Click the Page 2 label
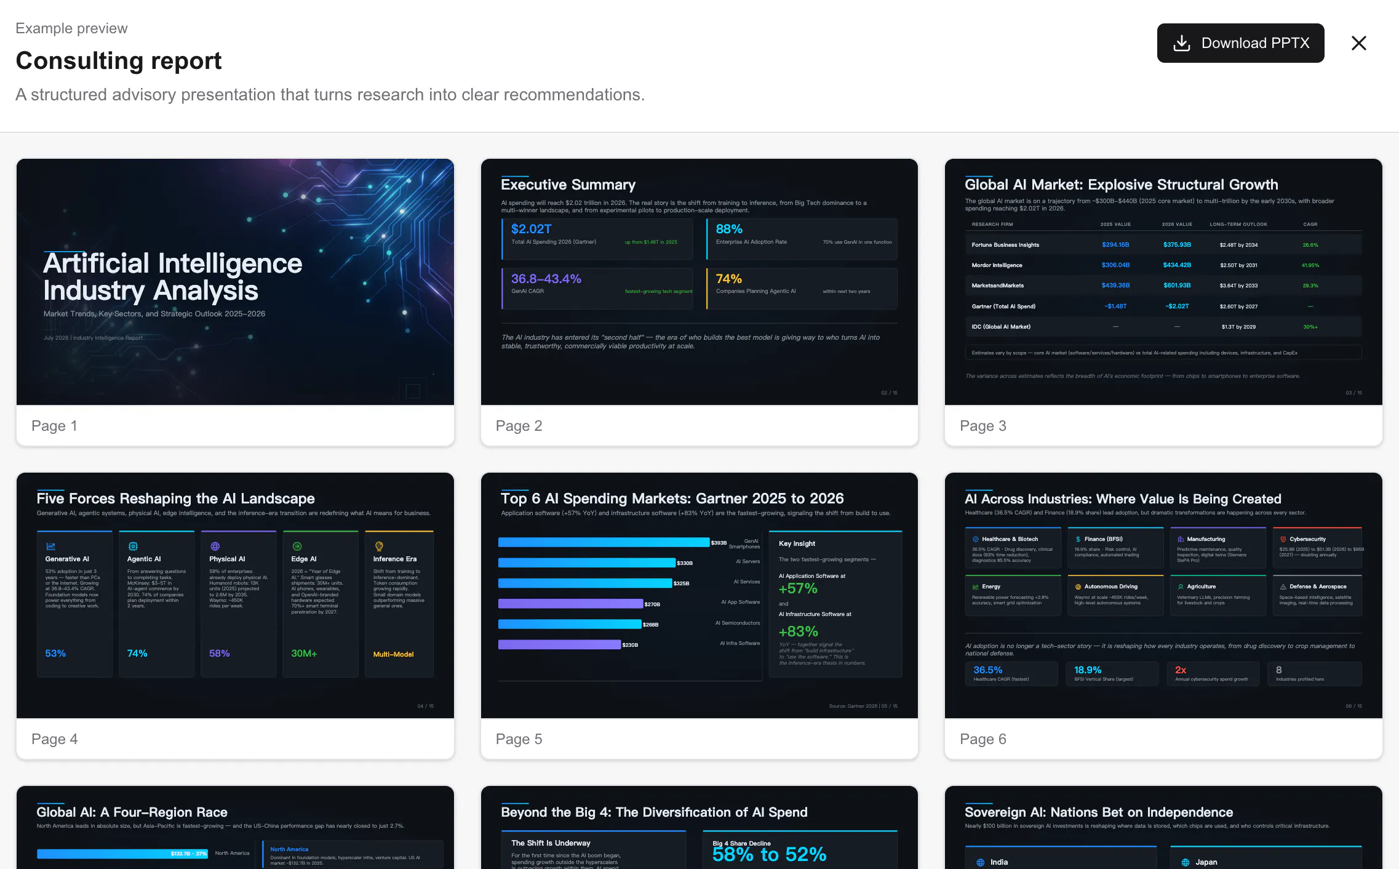1399x869 pixels. pyautogui.click(x=519, y=426)
